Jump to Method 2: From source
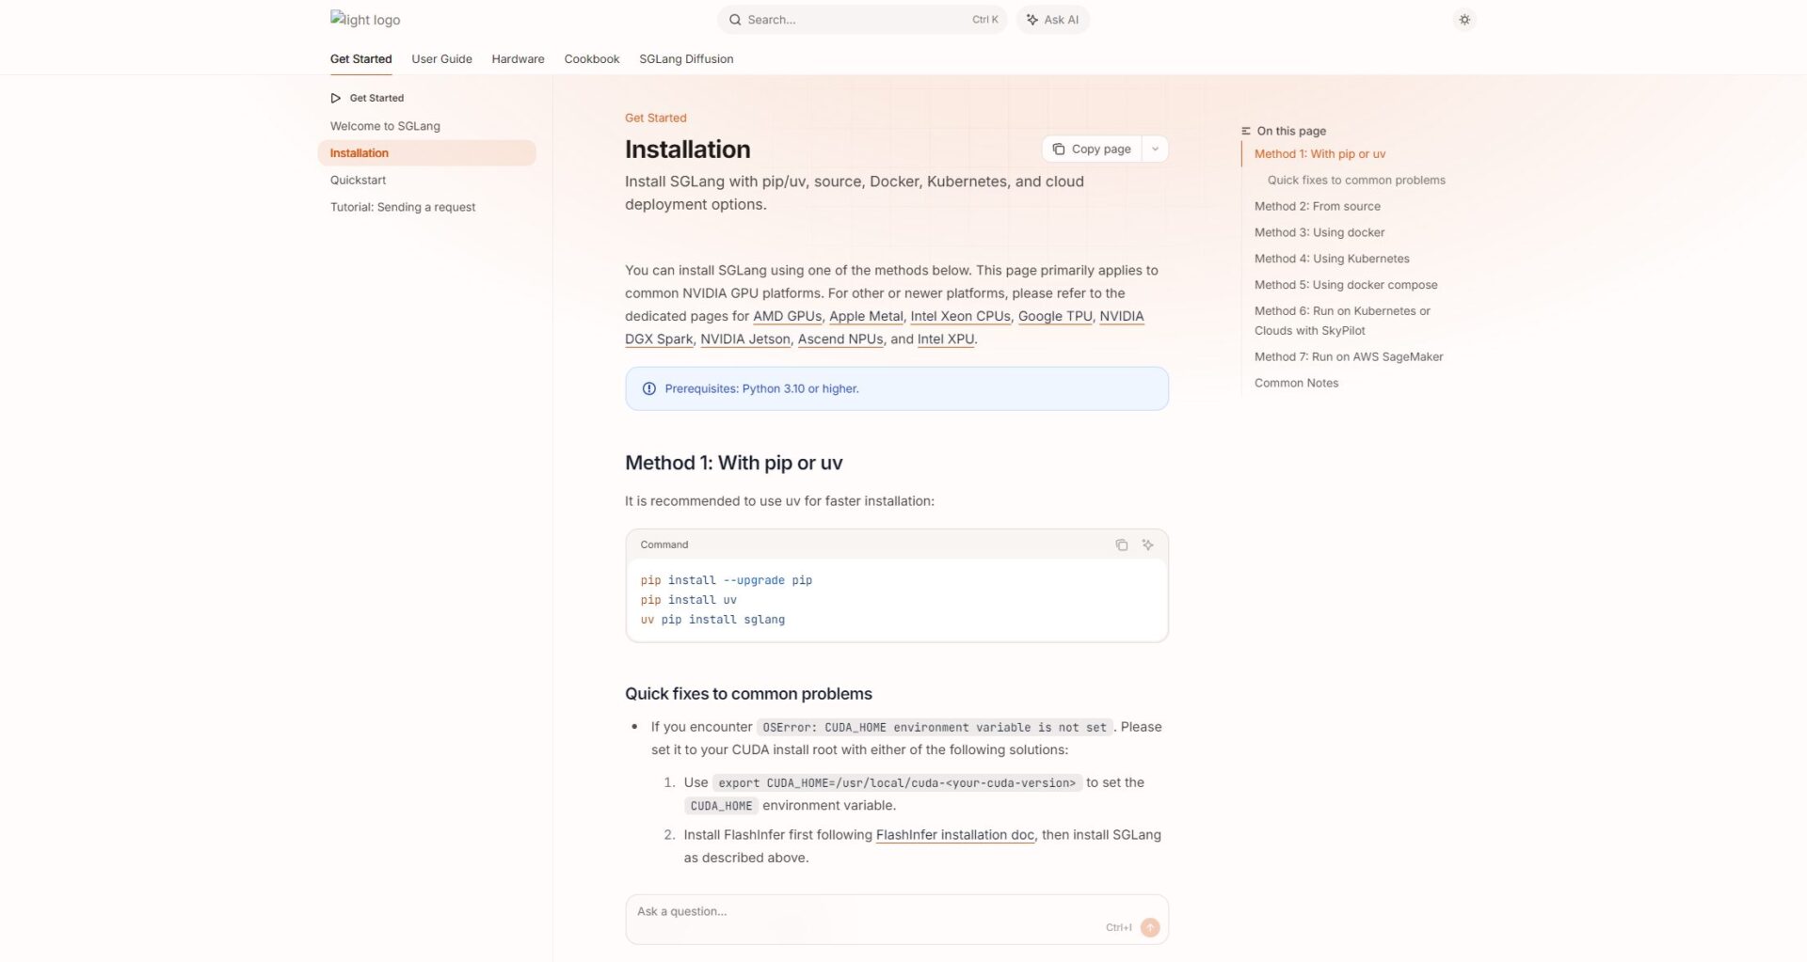The image size is (1807, 962). click(1318, 207)
